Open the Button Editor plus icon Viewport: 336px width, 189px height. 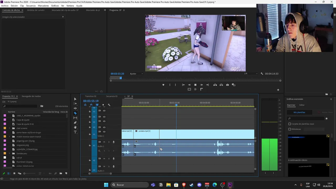[x=278, y=90]
